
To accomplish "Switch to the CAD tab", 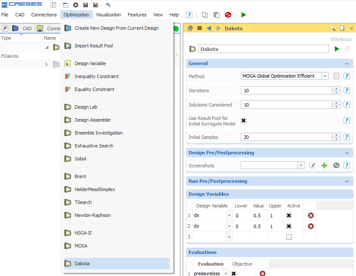I will point(22,28).
